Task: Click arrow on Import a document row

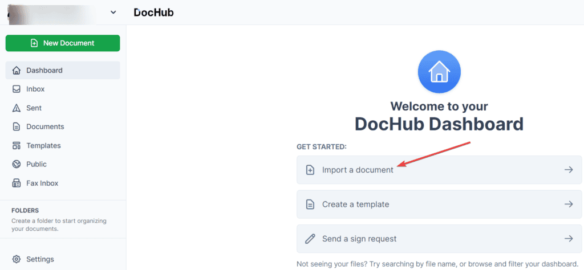Action: [x=569, y=170]
